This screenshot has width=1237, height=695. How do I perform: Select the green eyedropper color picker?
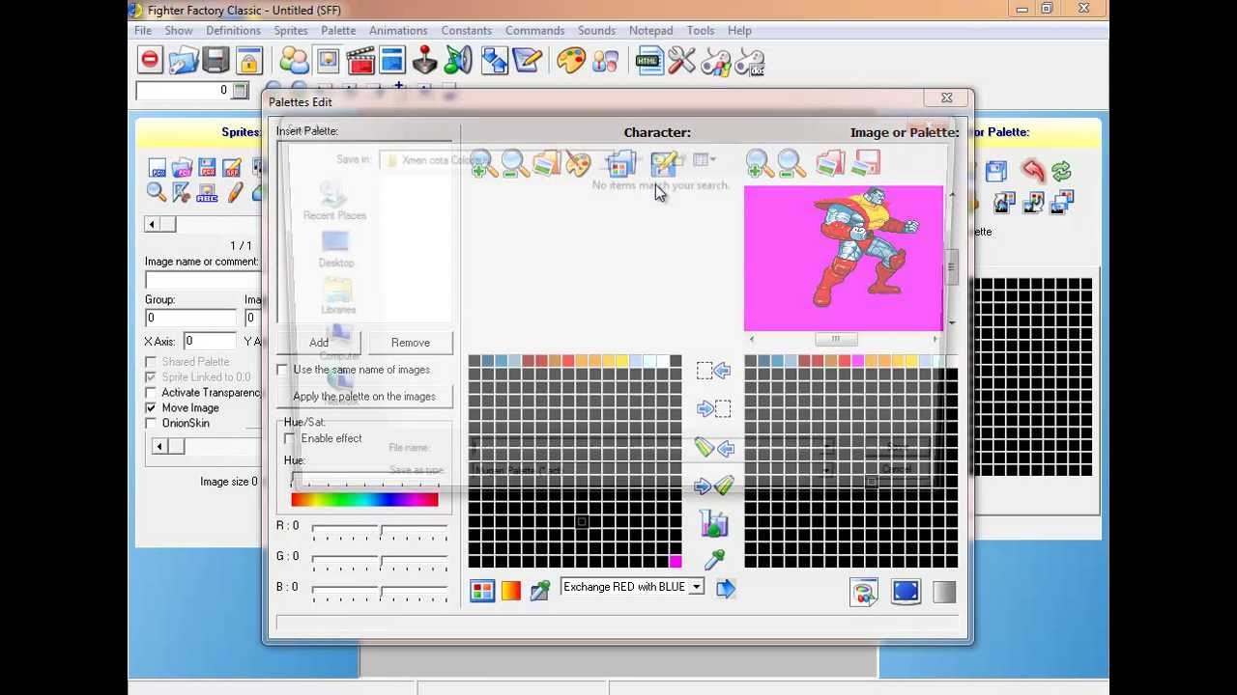point(714,560)
